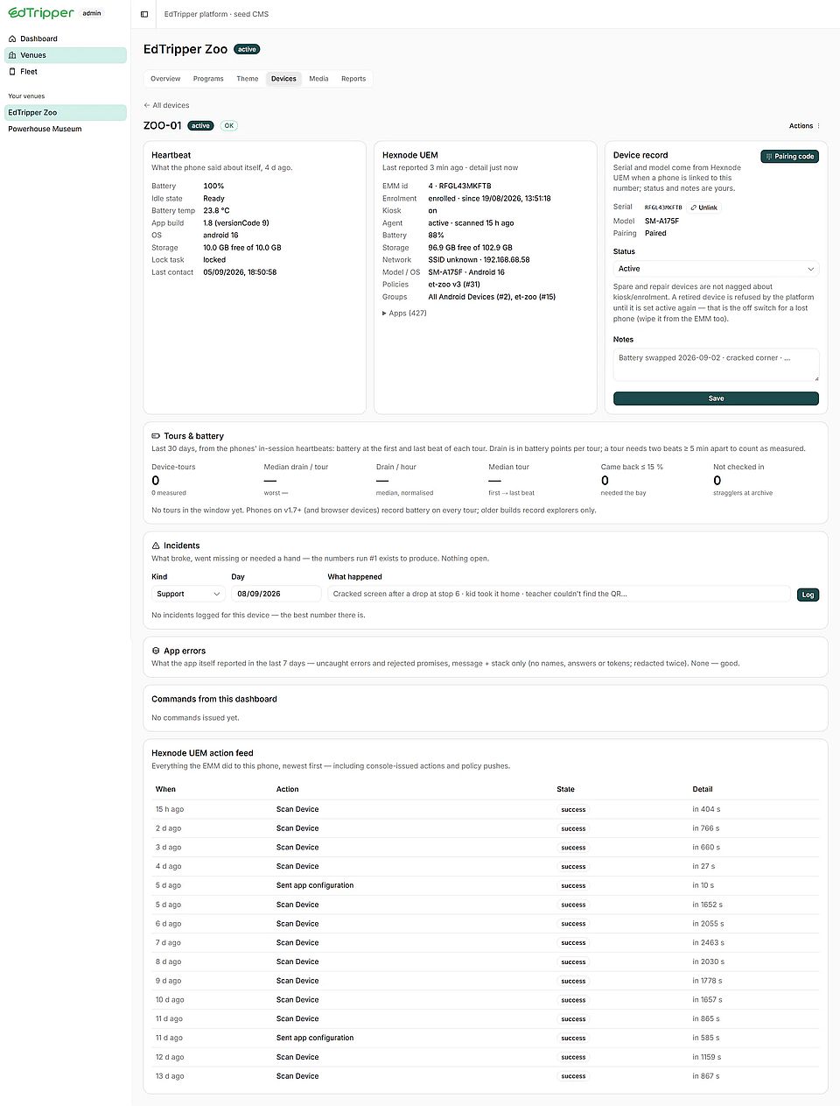This screenshot has height=1106, width=840.
Task: Click the OK status badge
Action: click(x=229, y=126)
